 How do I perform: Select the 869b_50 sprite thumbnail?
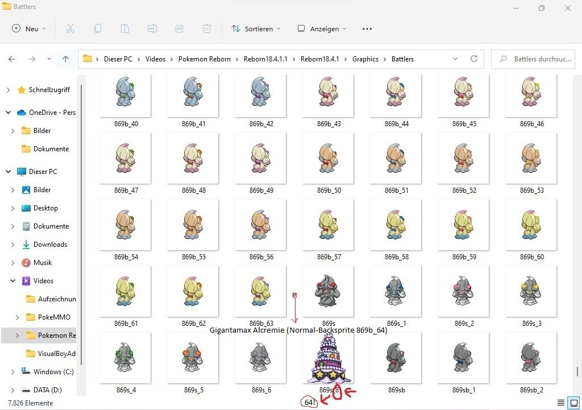pos(328,158)
